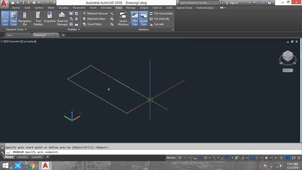Click the AutoCAD icon in the taskbar
The width and height of the screenshot is (302, 170).
click(x=45, y=166)
